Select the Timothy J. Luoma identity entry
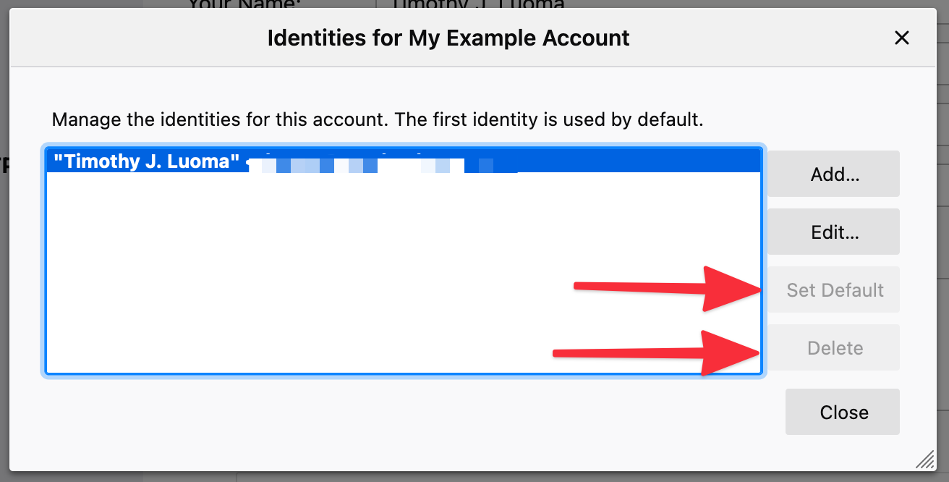 tap(217, 161)
